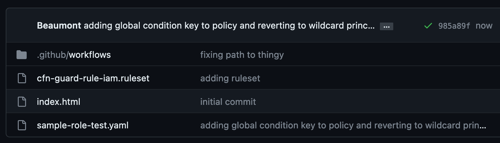The height and width of the screenshot is (143, 500).
Task: Open the 'adding ruleset' commit message
Action: pos(230,78)
